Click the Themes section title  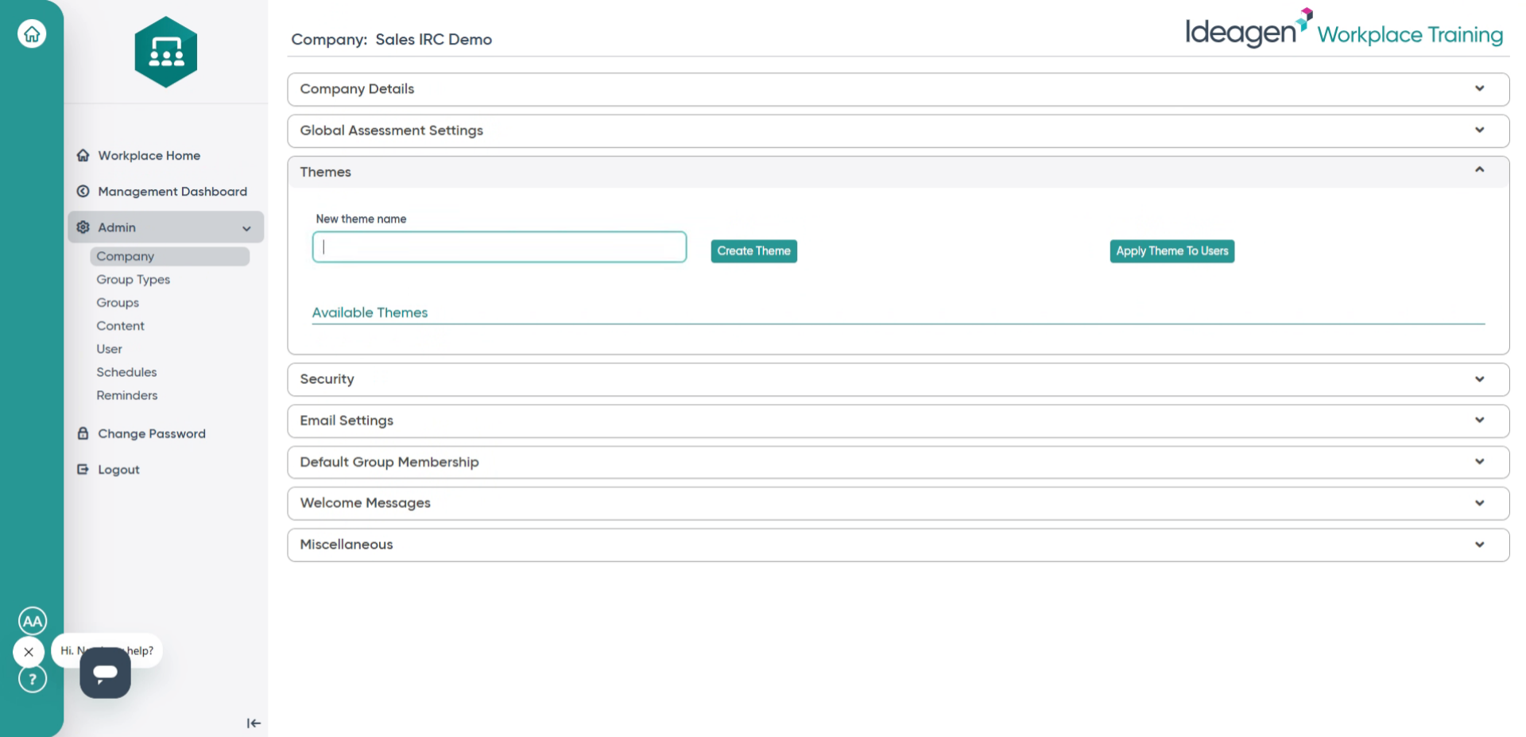325,172
